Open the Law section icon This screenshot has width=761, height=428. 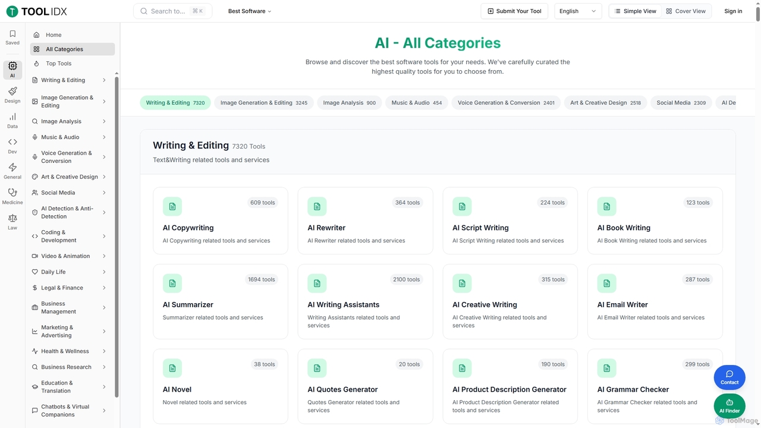[x=12, y=222]
